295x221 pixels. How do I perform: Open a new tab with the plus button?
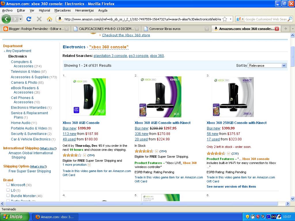(286, 29)
